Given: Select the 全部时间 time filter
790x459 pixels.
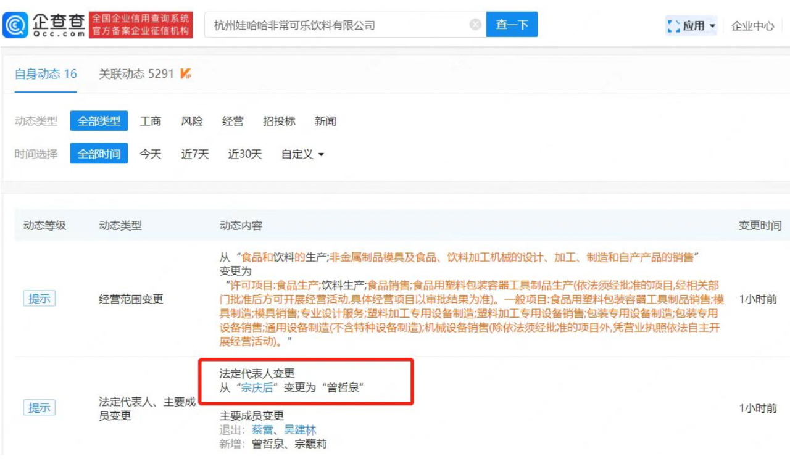Looking at the screenshot, I should point(99,154).
